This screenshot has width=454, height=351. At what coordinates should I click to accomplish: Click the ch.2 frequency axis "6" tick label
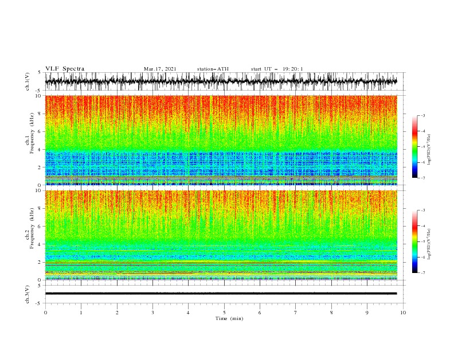click(40, 227)
